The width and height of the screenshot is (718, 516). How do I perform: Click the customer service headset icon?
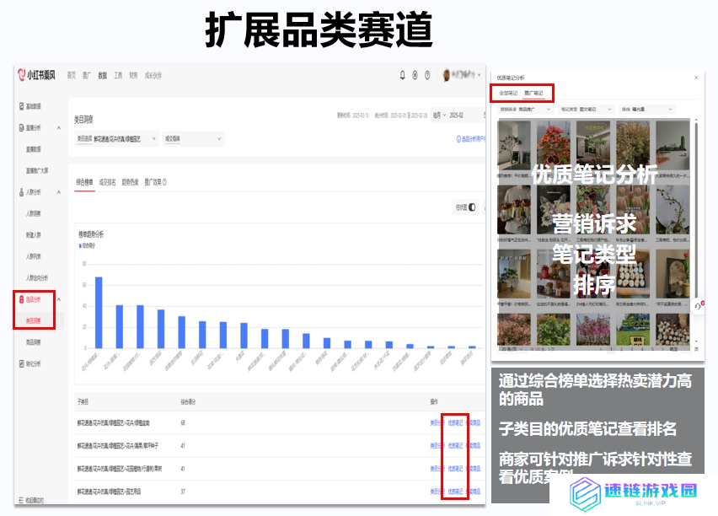pyautogui.click(x=699, y=306)
